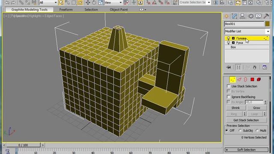The image size is (274, 154).
Task: Open the Align tool
Action: tap(222, 3)
